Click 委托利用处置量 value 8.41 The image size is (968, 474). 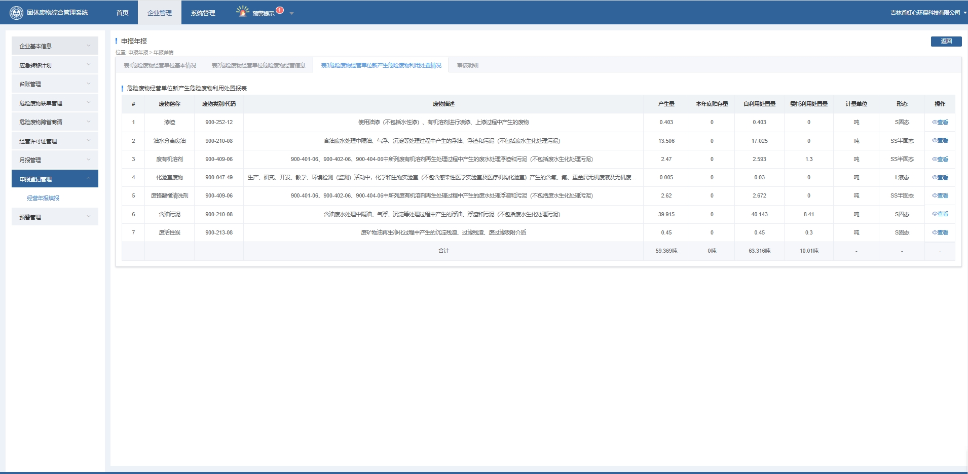pos(809,214)
